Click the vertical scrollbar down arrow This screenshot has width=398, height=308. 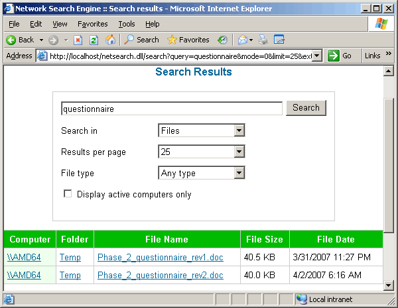click(x=389, y=285)
